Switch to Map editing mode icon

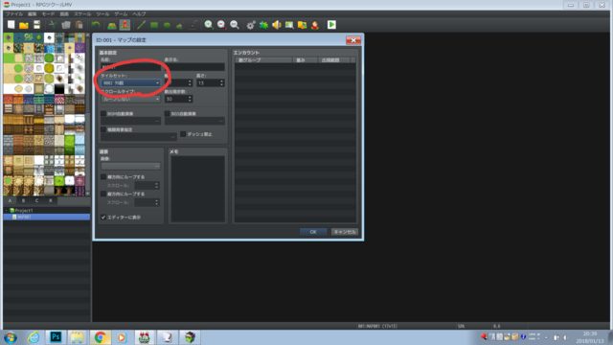click(x=112, y=25)
